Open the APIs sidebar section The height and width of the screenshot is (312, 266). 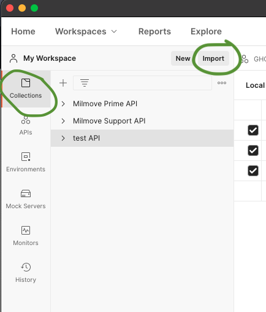[x=26, y=126]
